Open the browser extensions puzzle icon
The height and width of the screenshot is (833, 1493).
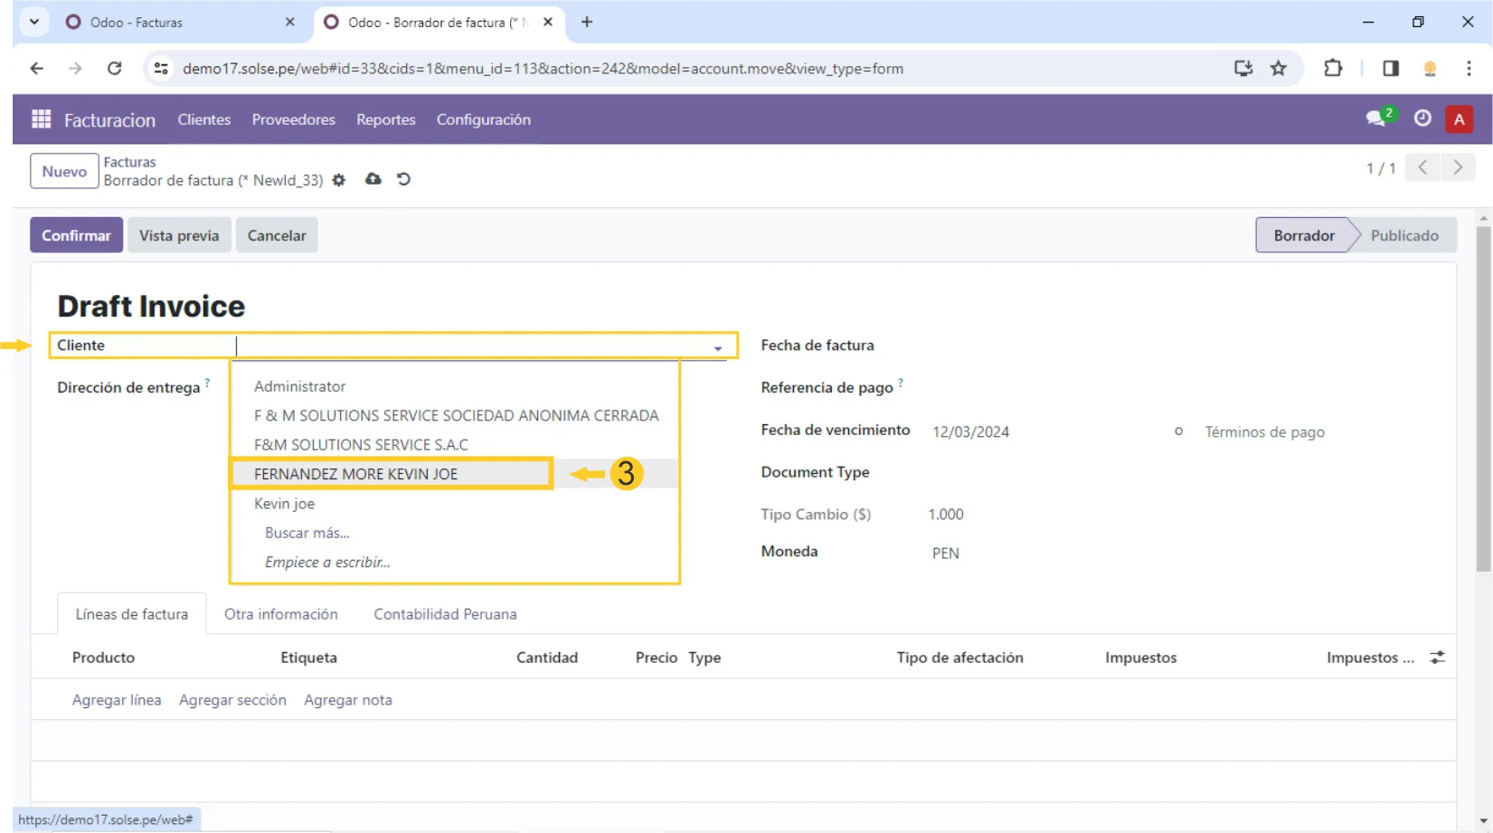coord(1333,69)
